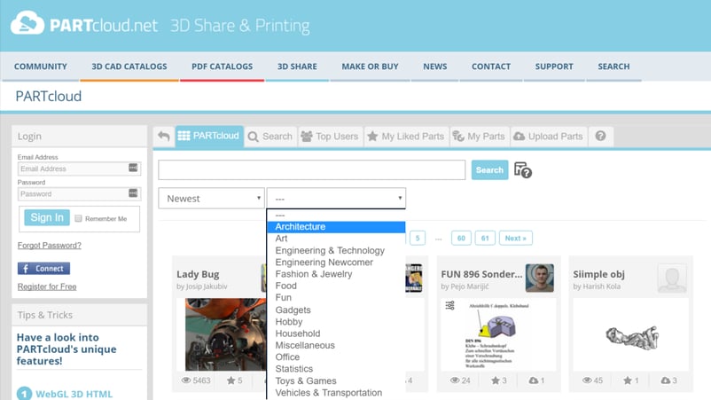Select Statistics category option
The width and height of the screenshot is (711, 400).
coord(336,369)
